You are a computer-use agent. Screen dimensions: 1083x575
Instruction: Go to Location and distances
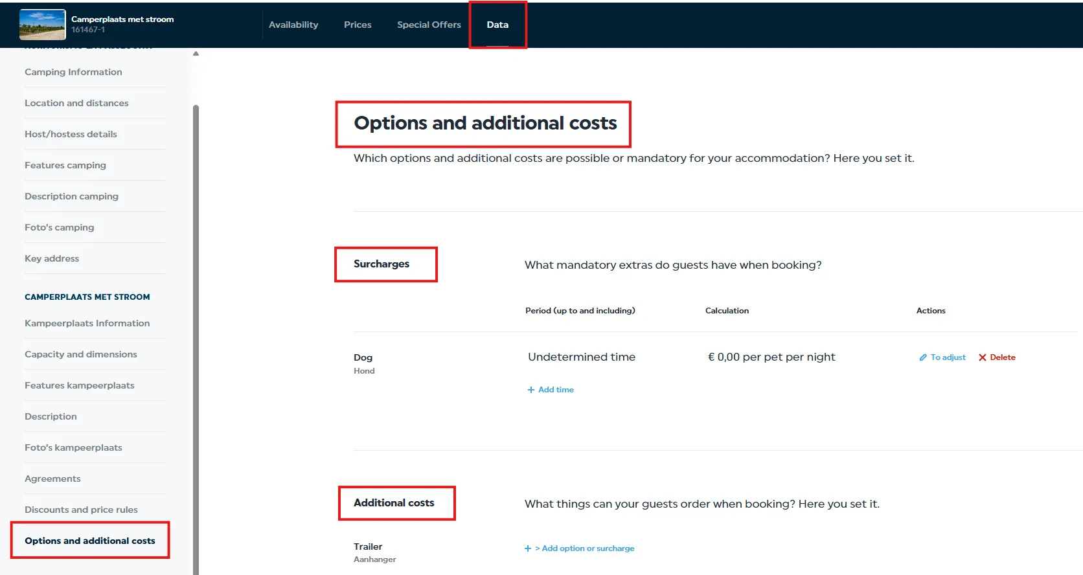click(x=76, y=103)
